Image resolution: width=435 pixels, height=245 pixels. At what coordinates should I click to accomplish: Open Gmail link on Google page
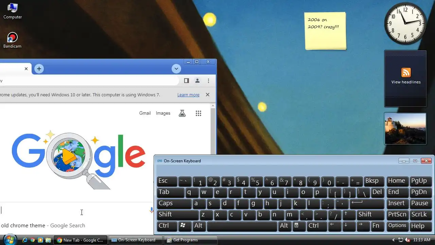[145, 113]
